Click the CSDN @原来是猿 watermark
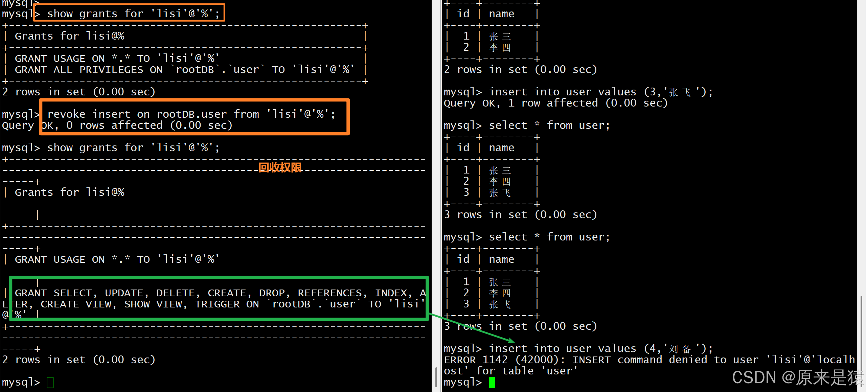Screen dimensions: 866x392 pyautogui.click(x=798, y=377)
